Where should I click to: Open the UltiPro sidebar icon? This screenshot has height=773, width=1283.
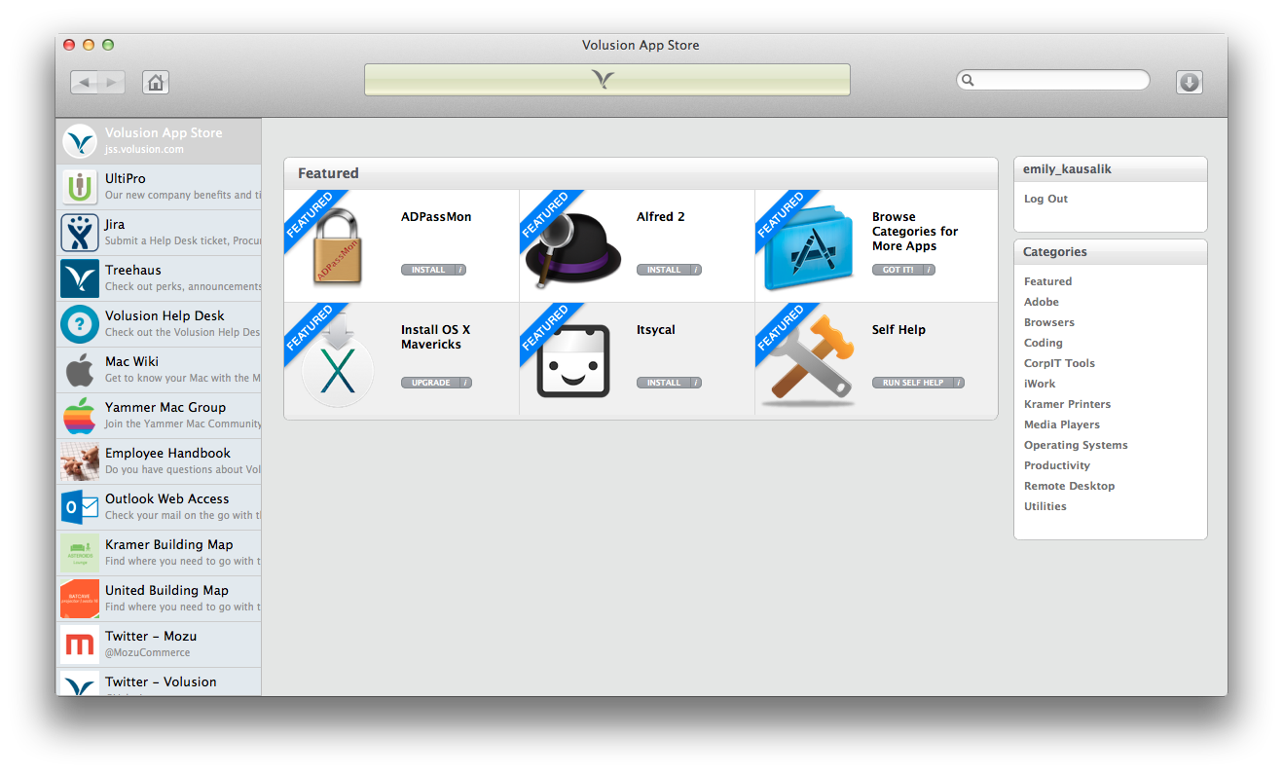pos(79,187)
